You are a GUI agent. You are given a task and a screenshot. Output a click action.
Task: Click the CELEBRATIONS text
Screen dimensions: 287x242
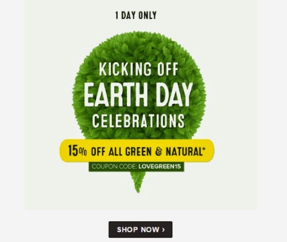138,121
